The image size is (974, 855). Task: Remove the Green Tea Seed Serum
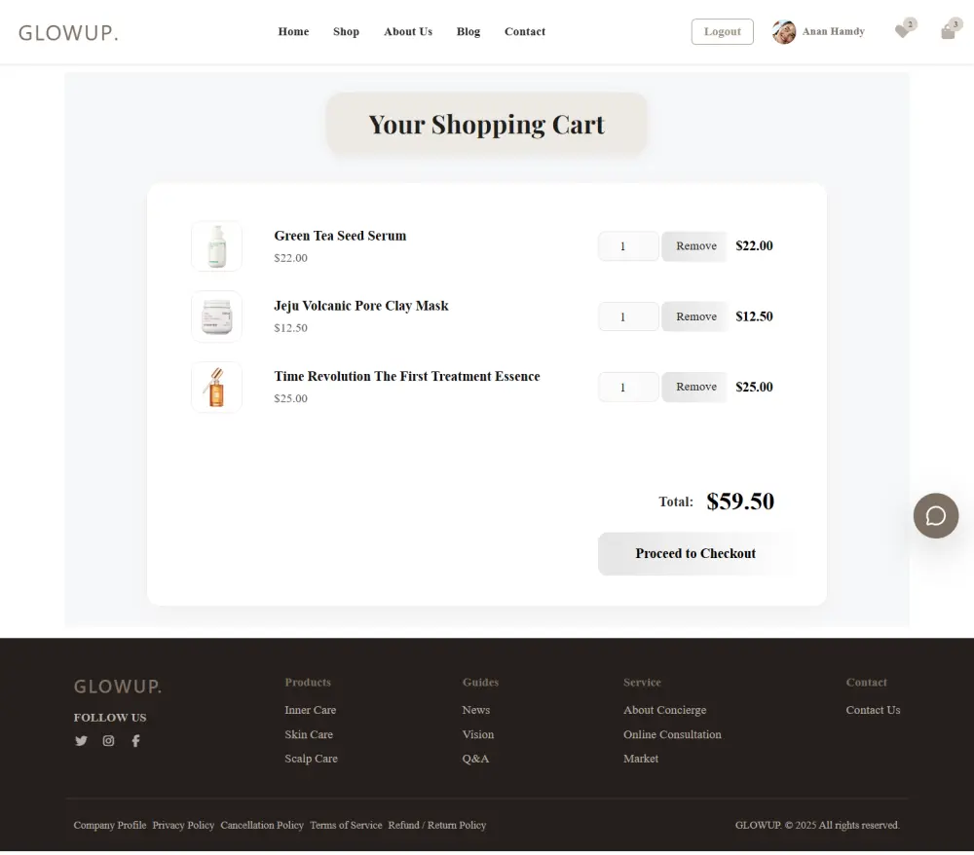pos(693,245)
